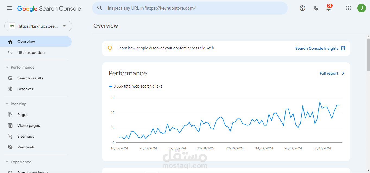Viewport: 370px width, 173px height.
Task: Click the Inspect any URL search field
Action: [x=190, y=8]
